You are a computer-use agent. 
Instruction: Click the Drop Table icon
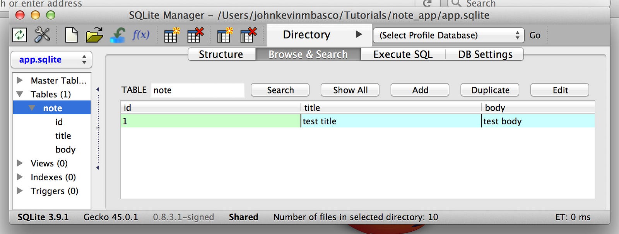point(195,35)
